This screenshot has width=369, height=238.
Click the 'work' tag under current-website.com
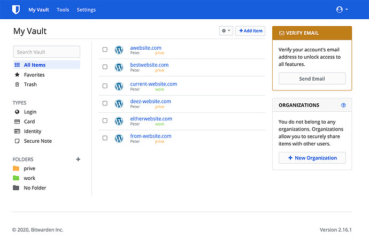pos(159,89)
